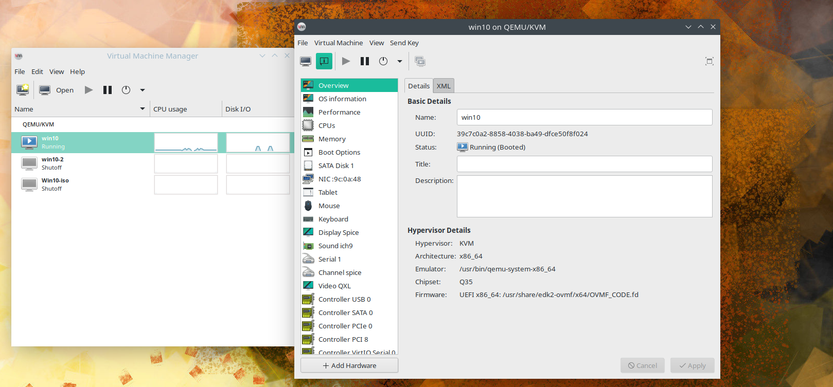Click the Run play icon in Virtual Machine Manager

point(89,90)
